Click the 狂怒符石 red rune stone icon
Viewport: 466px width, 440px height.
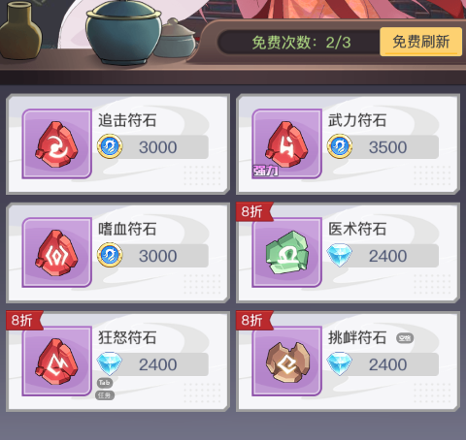click(57, 361)
